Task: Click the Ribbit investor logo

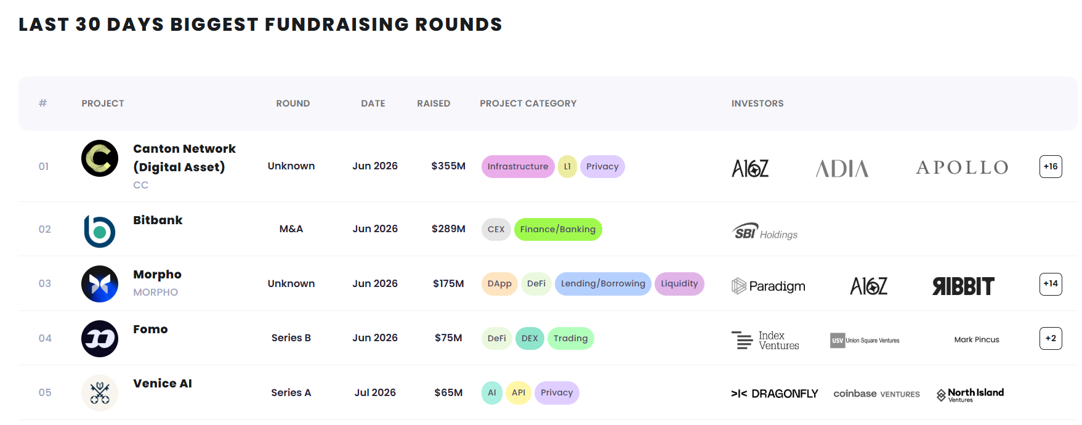Action: pos(963,286)
